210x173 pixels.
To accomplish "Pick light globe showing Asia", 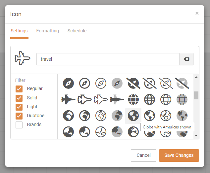I will [101, 132].
